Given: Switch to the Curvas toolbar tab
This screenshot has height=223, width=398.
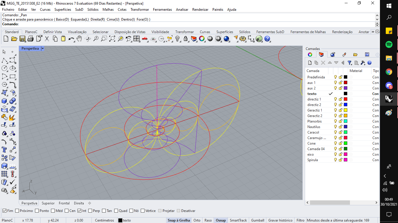Looking at the screenshot, I should (x=205, y=32).
